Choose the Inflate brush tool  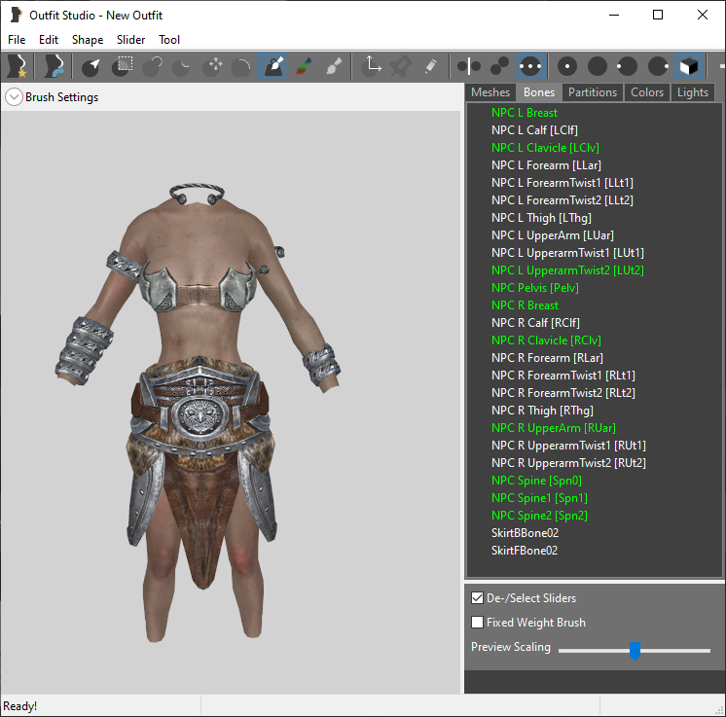pos(152,66)
